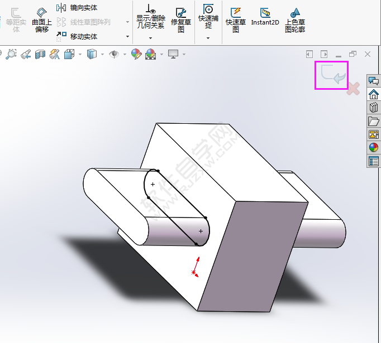Open the Design Library tab
381x343 pixels.
[x=374, y=108]
